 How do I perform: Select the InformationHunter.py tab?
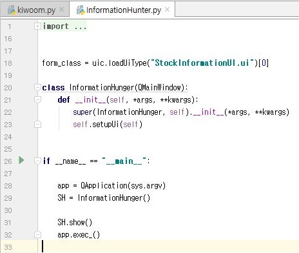tap(122, 10)
